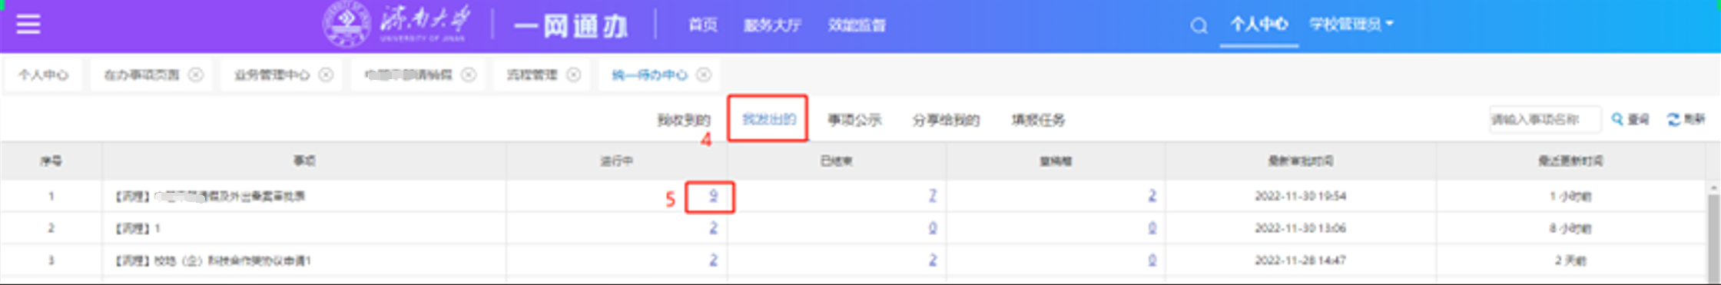
Task: Click the 1 小时前 update time
Action: coord(1570,197)
